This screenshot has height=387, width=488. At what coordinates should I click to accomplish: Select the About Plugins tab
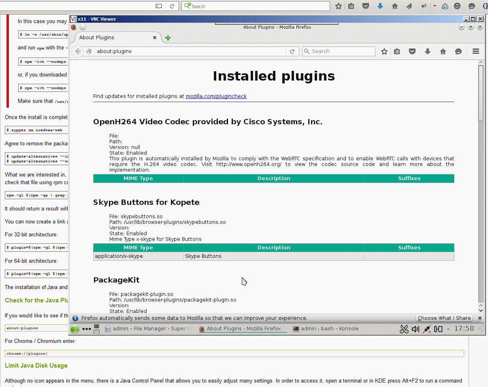pos(116,38)
